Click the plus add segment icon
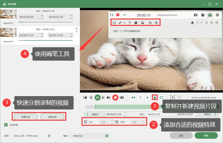Image resolution: width=223 pixels, height=143 pixels. pos(147,98)
